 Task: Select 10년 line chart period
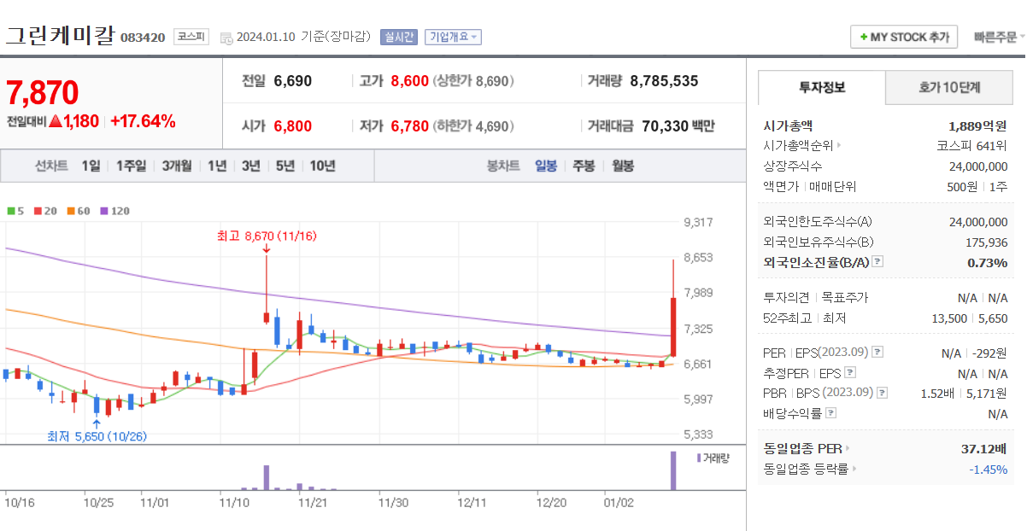322,166
